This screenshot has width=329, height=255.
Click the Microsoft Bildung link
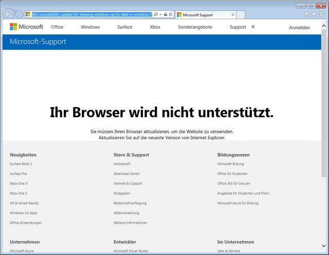[x=230, y=164]
